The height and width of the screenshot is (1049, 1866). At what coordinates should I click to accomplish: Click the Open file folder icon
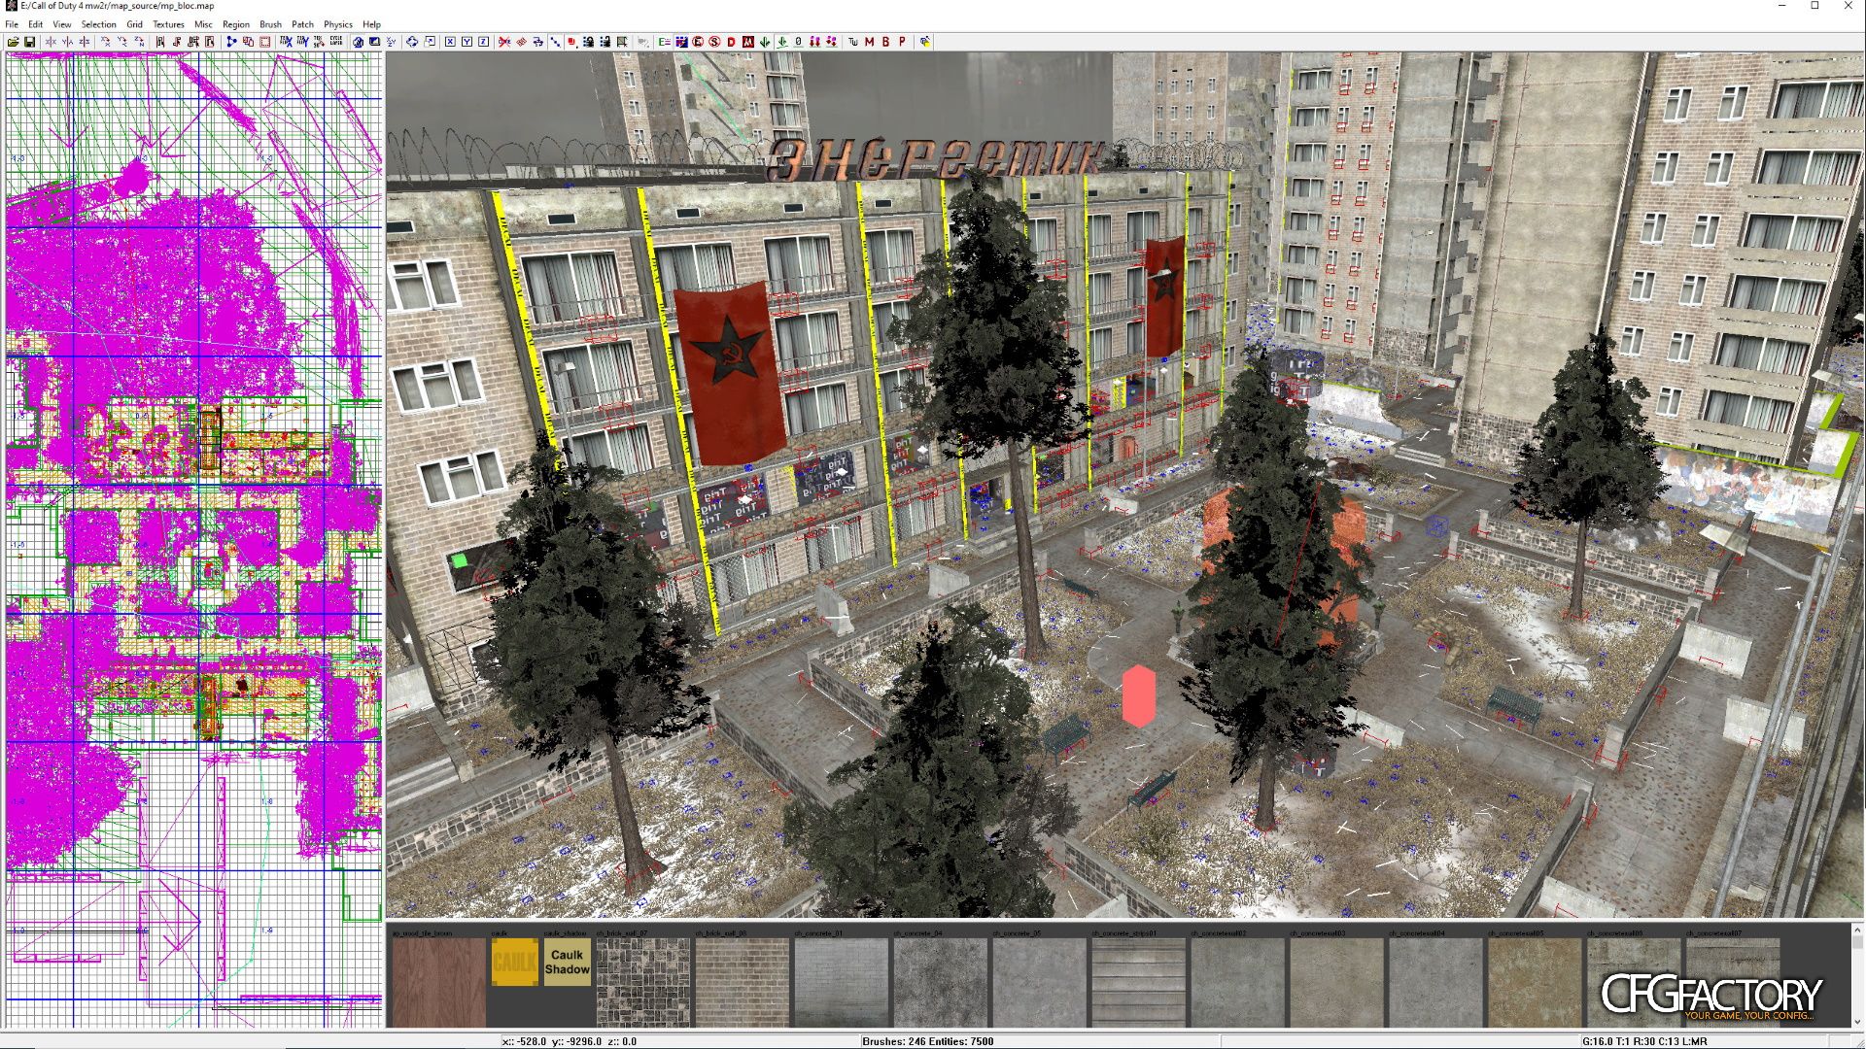14,42
